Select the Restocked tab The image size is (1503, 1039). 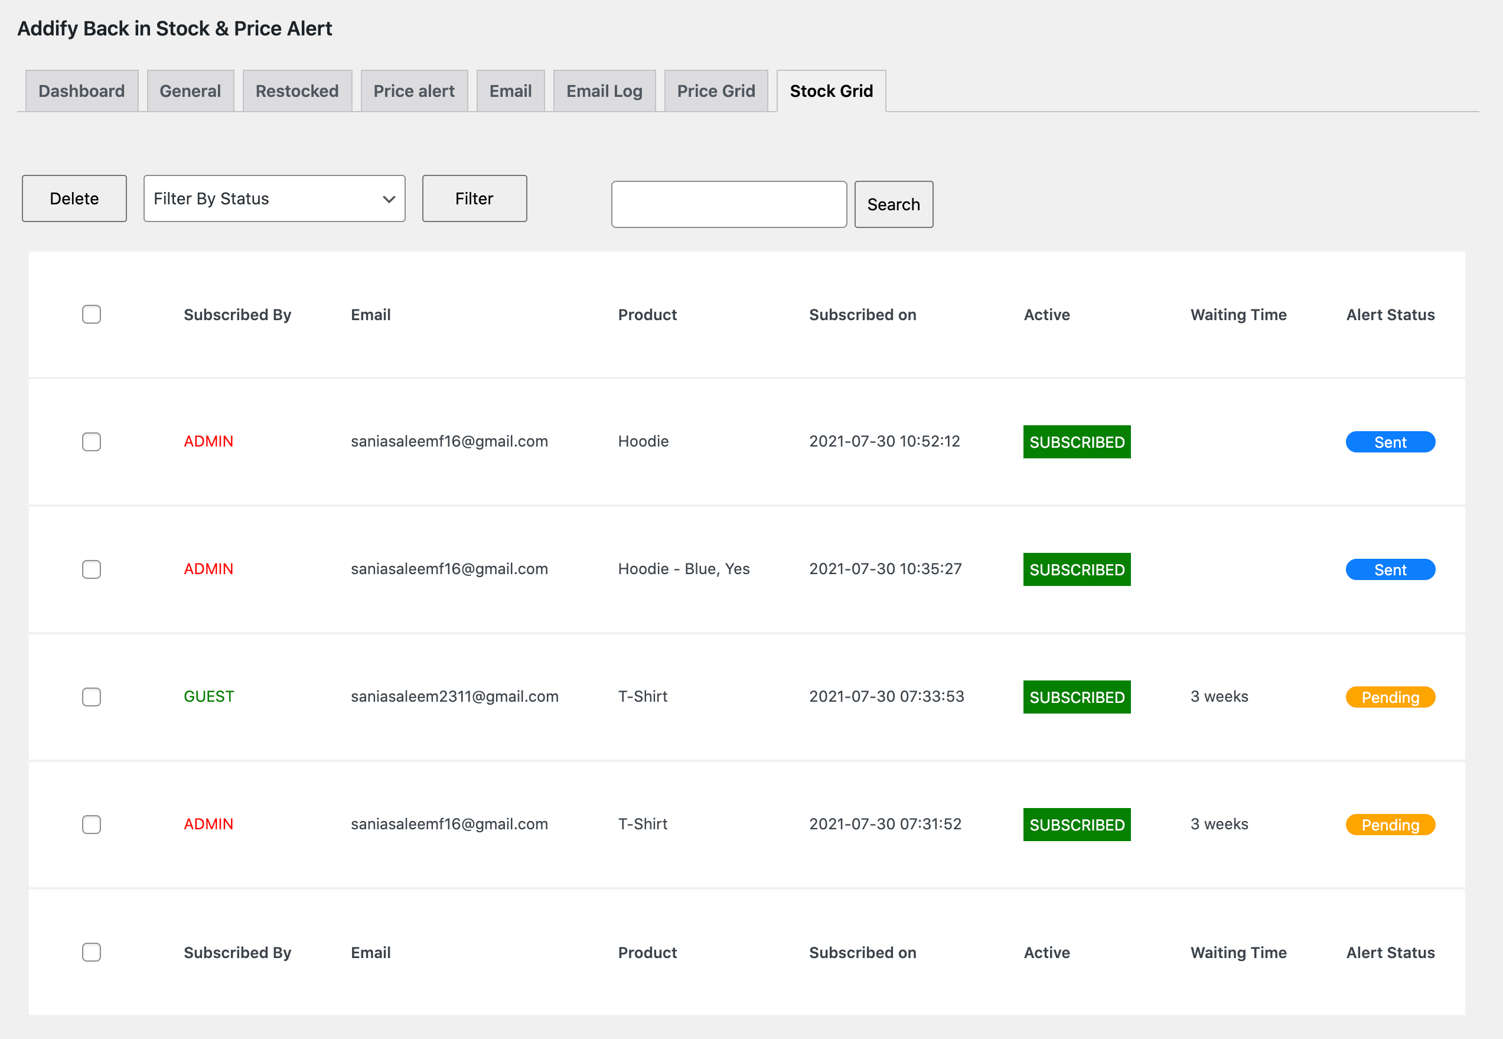(297, 90)
